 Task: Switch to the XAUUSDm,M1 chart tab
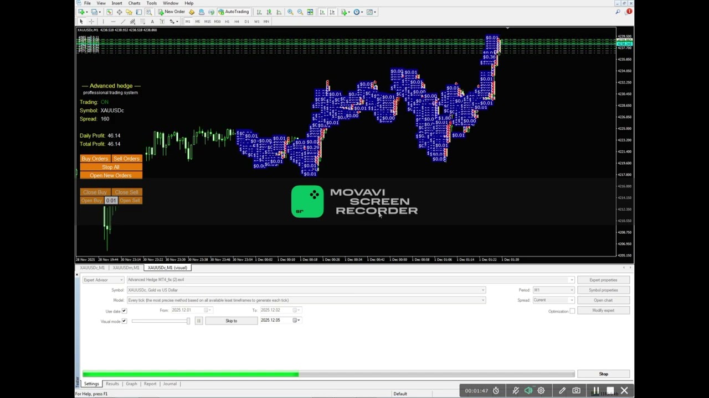[x=126, y=268]
